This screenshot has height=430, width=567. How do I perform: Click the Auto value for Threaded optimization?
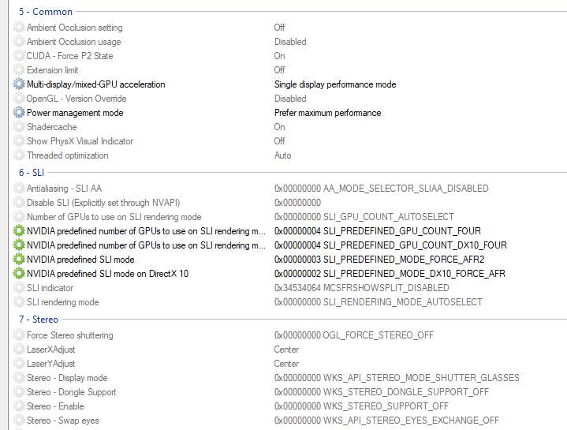click(x=282, y=155)
